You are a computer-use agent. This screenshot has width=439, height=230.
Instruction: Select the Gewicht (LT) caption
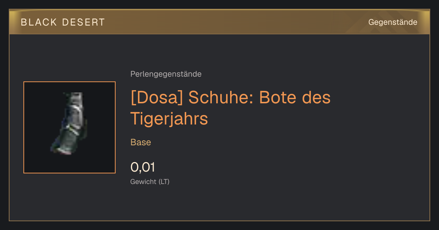(150, 181)
